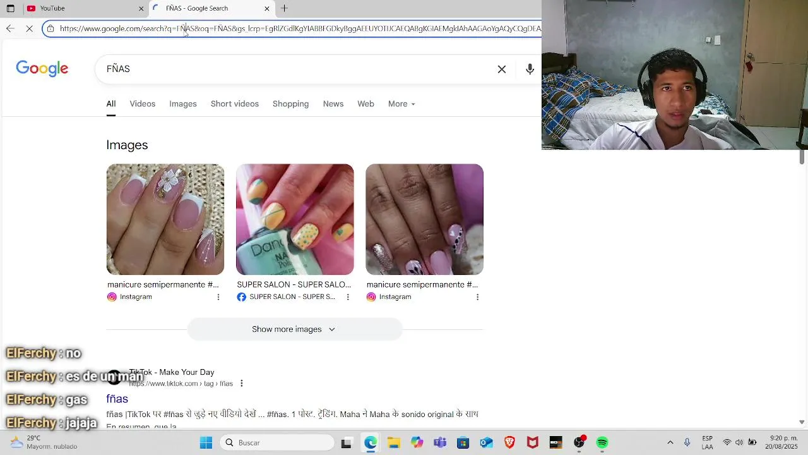Select the All results tab

tap(111, 104)
